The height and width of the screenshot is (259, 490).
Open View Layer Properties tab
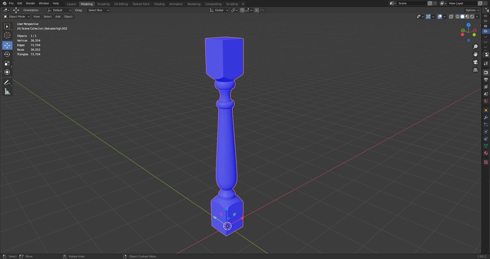(x=486, y=87)
